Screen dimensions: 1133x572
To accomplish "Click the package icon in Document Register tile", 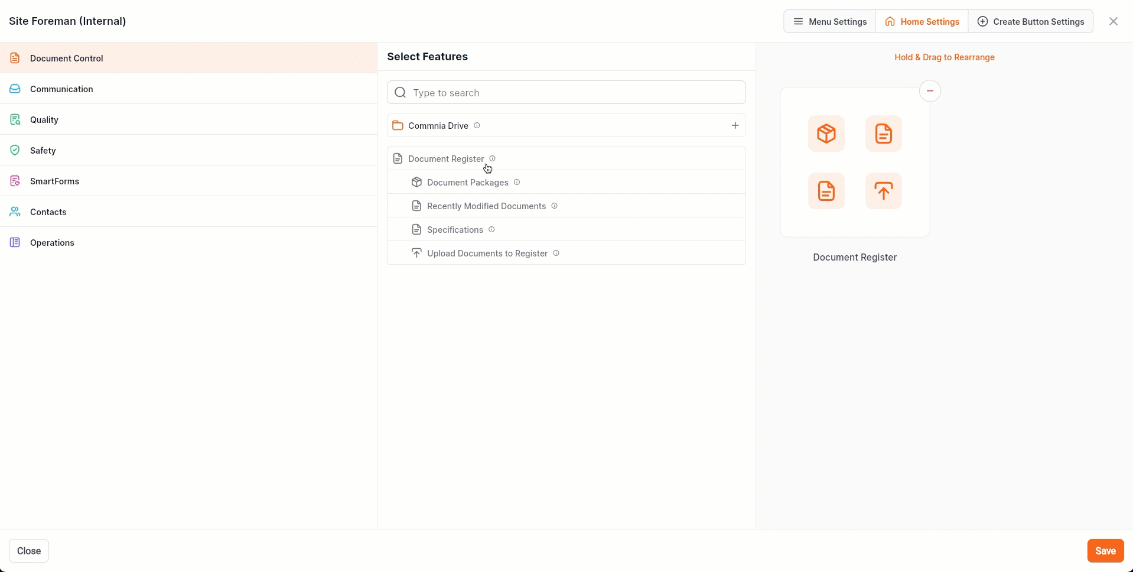I will click(826, 134).
